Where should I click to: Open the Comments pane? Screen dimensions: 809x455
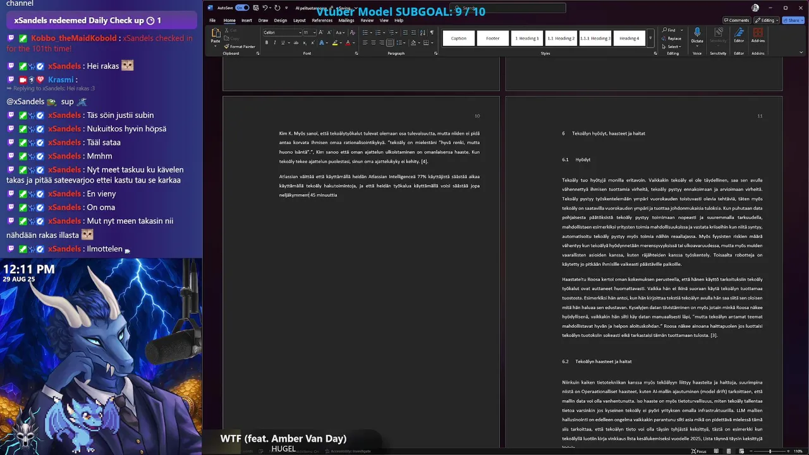click(736, 20)
